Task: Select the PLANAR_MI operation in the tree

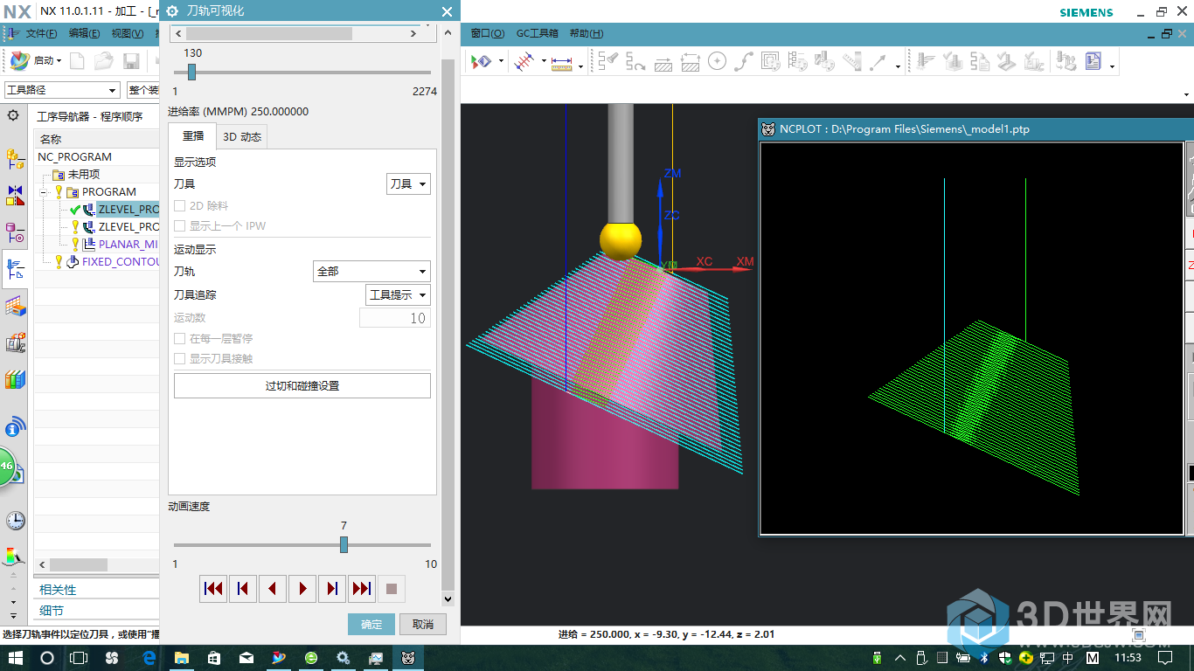Action: click(128, 244)
